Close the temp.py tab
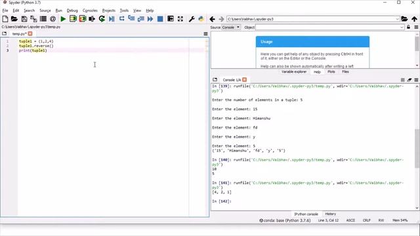 coord(30,33)
